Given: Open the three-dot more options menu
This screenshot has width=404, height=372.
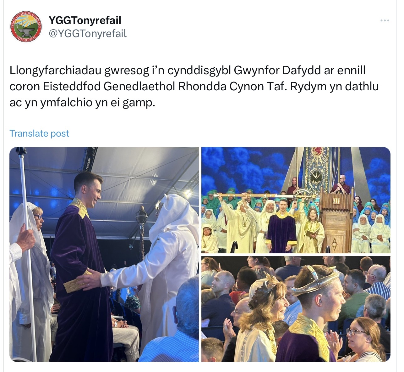Looking at the screenshot, I should click(385, 20).
